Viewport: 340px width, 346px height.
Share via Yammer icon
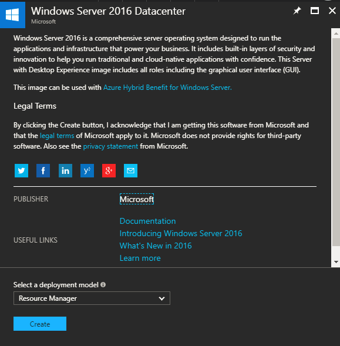87,170
